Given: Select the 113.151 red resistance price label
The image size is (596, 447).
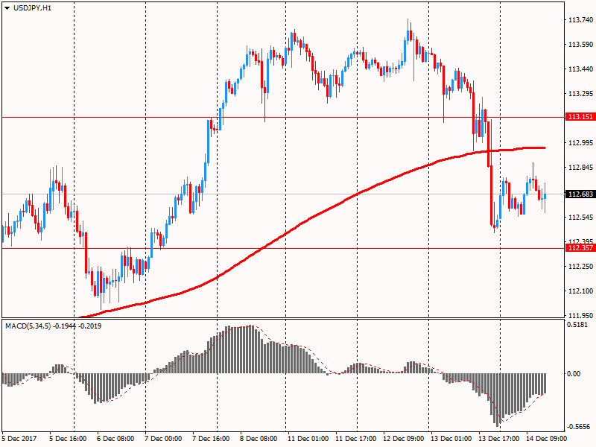Looking at the screenshot, I should coord(580,117).
